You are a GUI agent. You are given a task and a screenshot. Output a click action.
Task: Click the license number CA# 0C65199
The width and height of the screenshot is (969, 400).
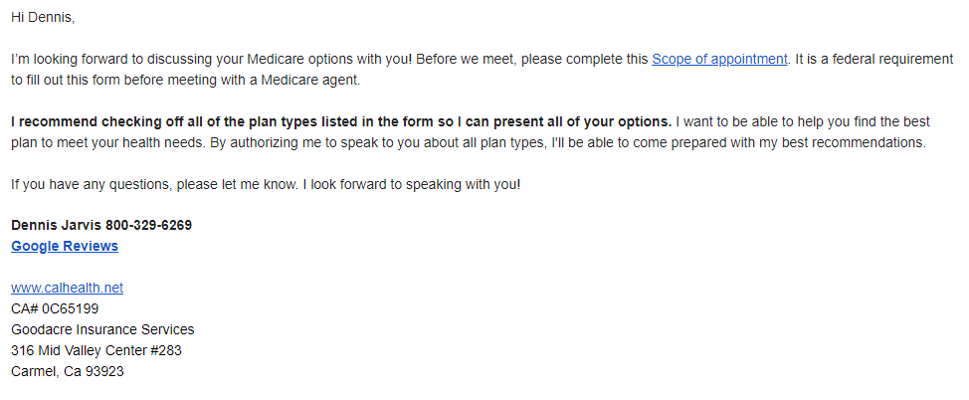(x=55, y=308)
